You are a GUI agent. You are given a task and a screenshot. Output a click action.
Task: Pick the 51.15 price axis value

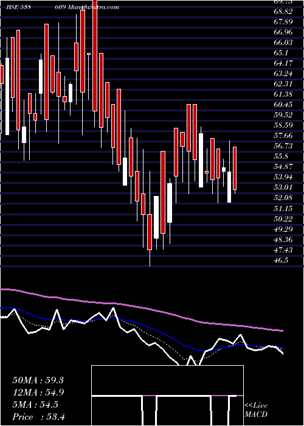283,208
